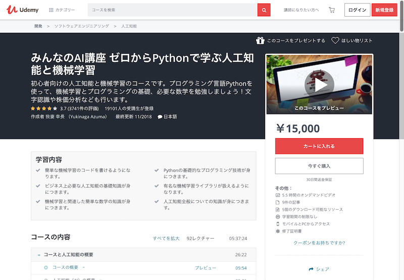404x280 pixels.
Task: Click the 05:54 duration link
Action: click(x=241, y=268)
